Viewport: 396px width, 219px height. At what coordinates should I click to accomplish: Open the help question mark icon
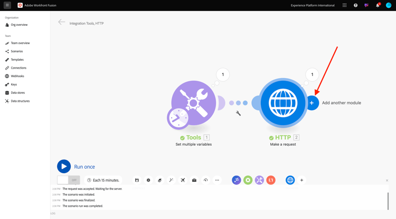(355, 5)
